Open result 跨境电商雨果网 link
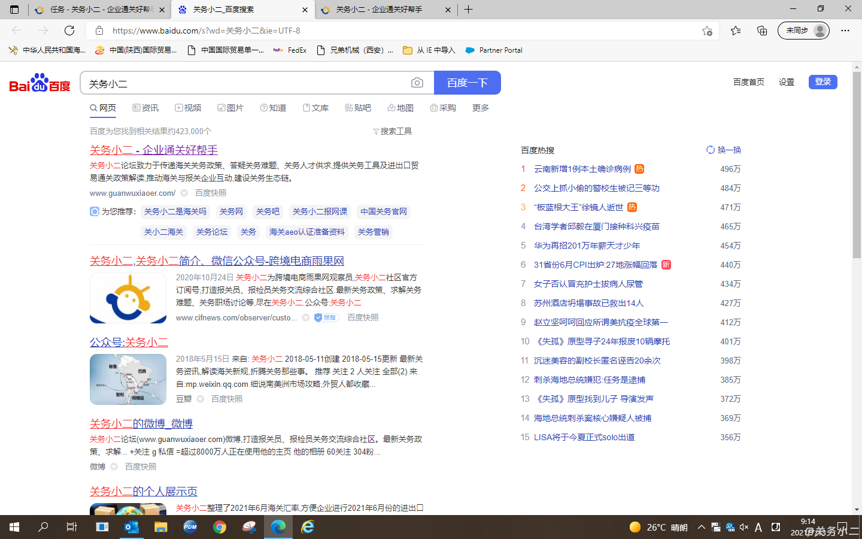The image size is (862, 539). click(x=217, y=261)
